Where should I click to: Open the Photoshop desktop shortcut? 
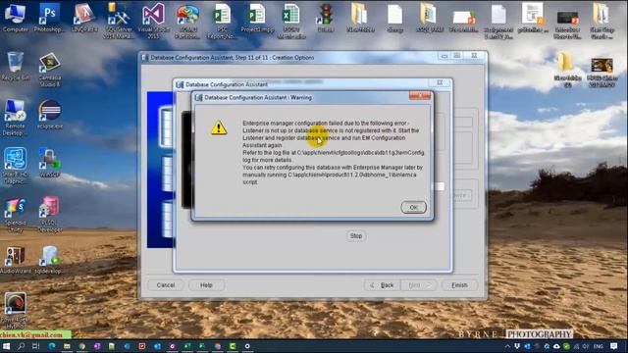(x=49, y=18)
